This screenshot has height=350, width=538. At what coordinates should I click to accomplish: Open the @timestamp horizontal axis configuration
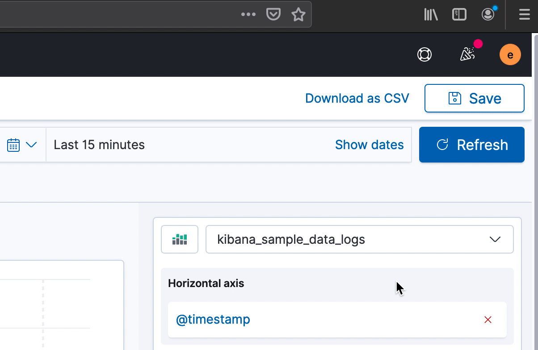(x=213, y=320)
